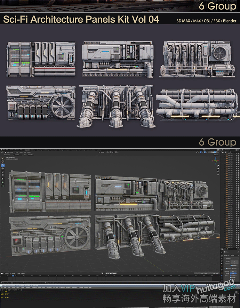Image resolution: width=240 pixels, height=308 pixels.
Task: Choose the Rotate tool in left toolbar
Action: [x=3, y=169]
